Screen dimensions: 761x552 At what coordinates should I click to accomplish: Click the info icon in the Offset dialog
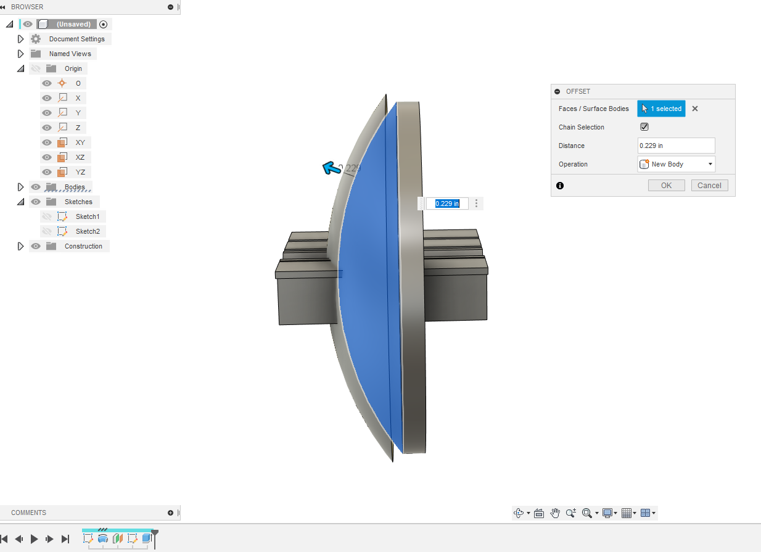pyautogui.click(x=560, y=185)
